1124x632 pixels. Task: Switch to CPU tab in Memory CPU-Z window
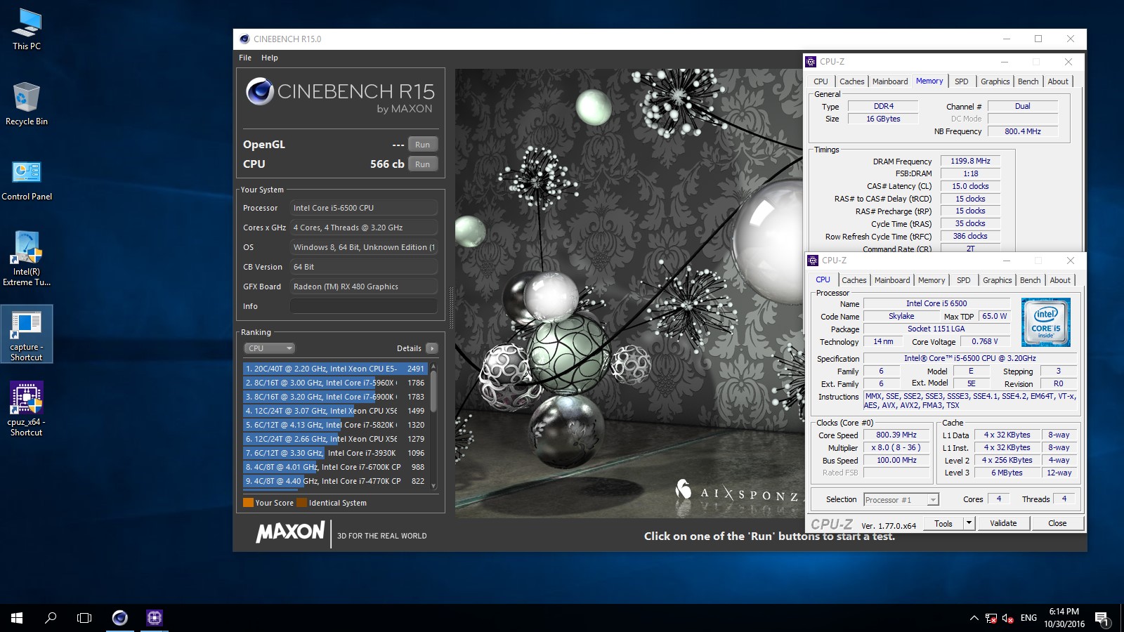point(821,81)
